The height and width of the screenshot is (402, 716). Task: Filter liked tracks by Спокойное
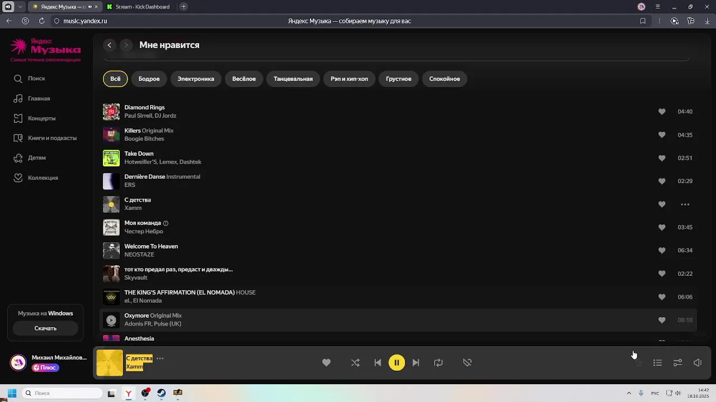click(445, 79)
